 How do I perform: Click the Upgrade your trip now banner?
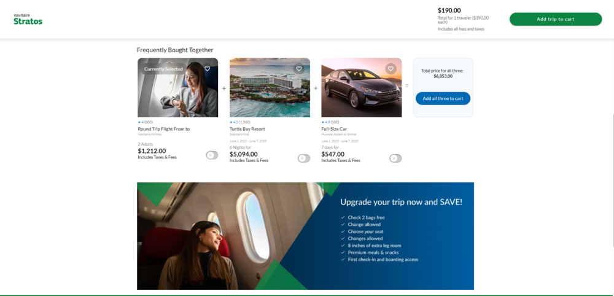click(305, 236)
